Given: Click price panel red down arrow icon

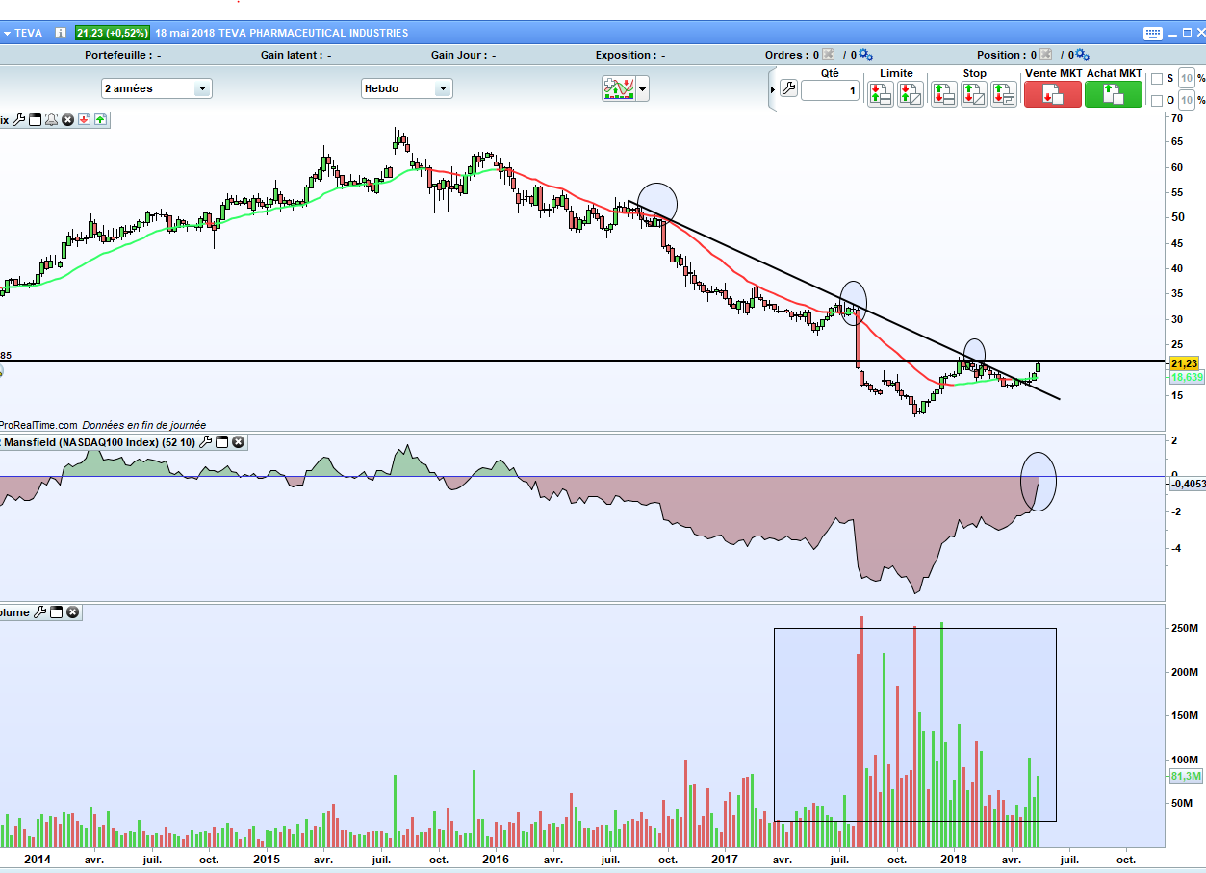Looking at the screenshot, I should click(84, 120).
